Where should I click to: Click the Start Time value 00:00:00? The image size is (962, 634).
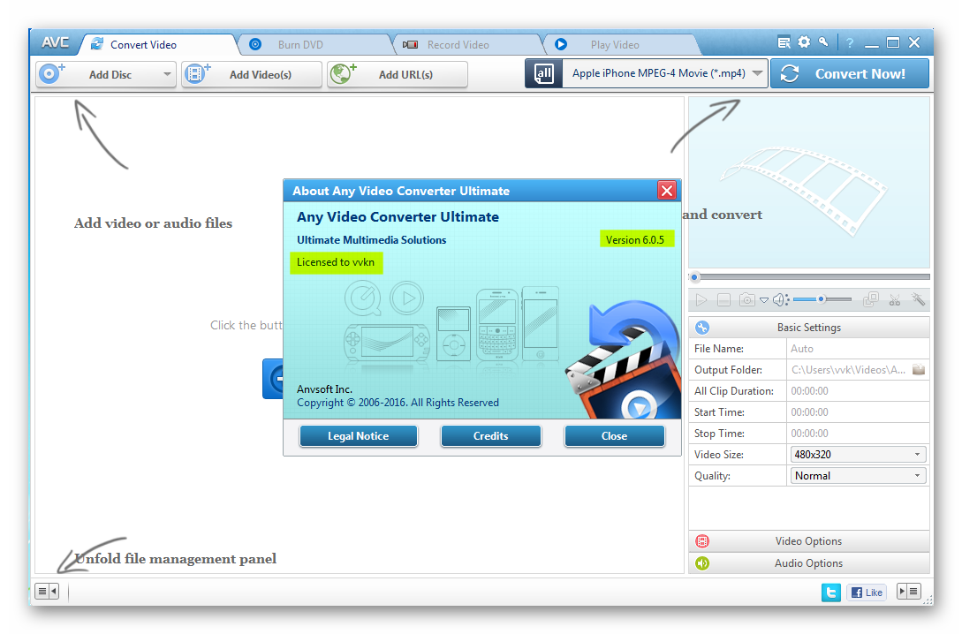click(x=809, y=412)
